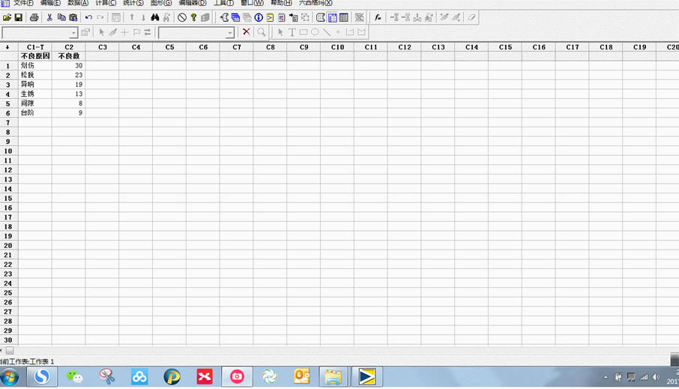Toggle worksheet data entry direction arrow

[x=7, y=47]
